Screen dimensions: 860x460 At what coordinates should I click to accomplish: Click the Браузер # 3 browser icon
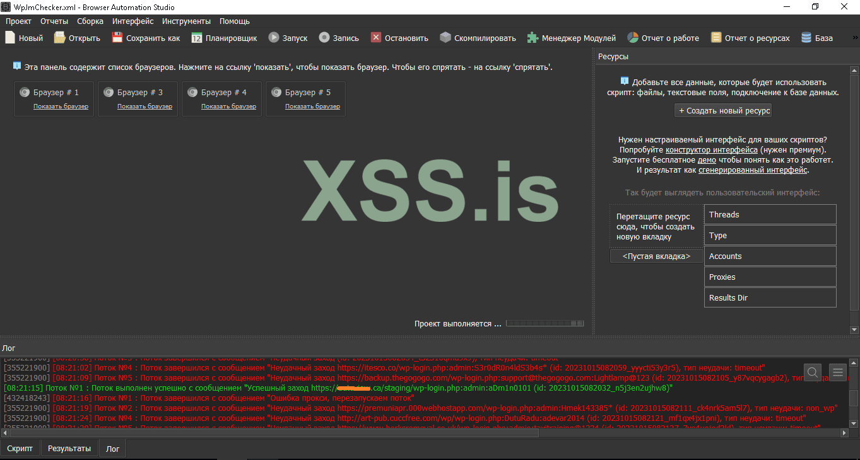click(x=109, y=92)
